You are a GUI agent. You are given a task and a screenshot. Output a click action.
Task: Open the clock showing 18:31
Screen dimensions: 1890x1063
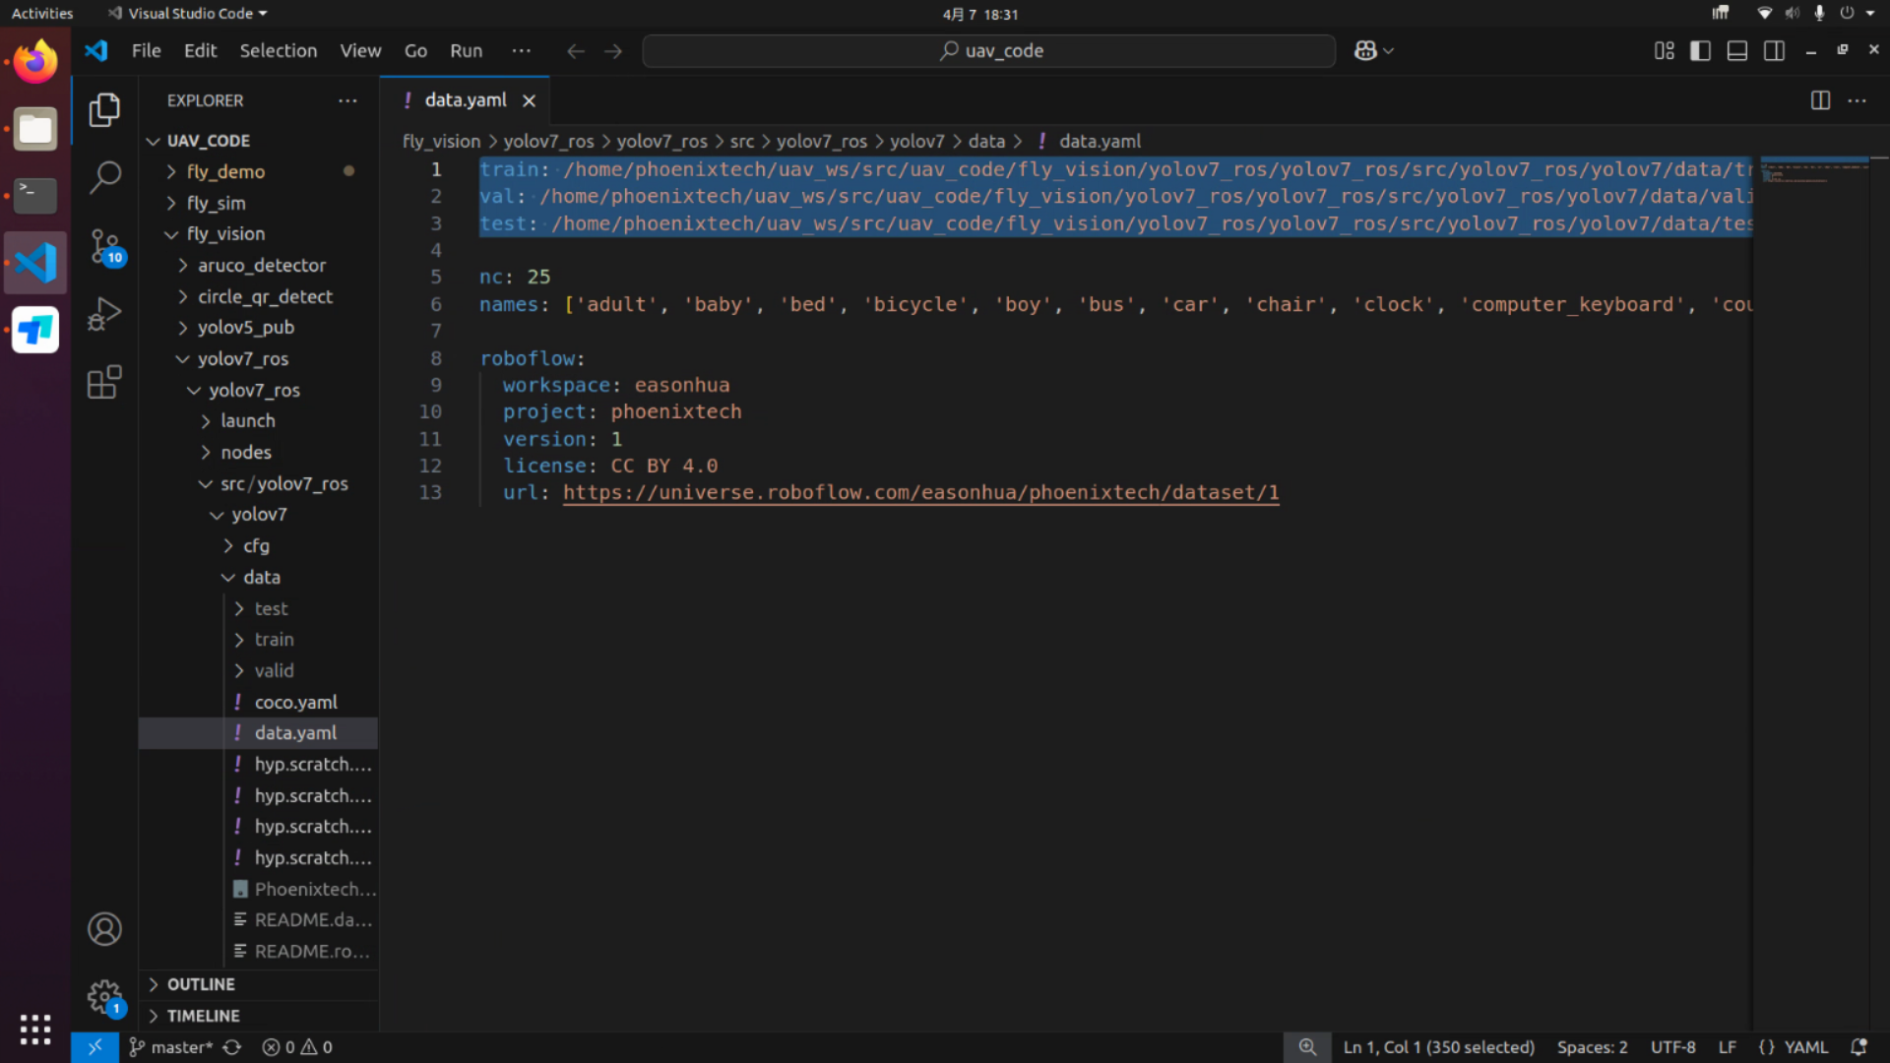[x=979, y=14]
